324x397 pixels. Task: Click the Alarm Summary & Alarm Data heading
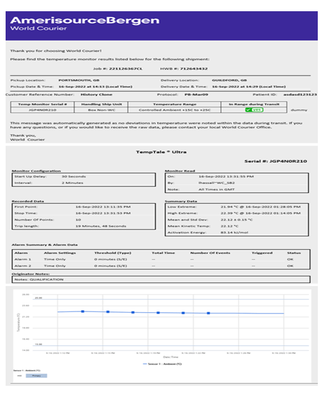pos(44,245)
